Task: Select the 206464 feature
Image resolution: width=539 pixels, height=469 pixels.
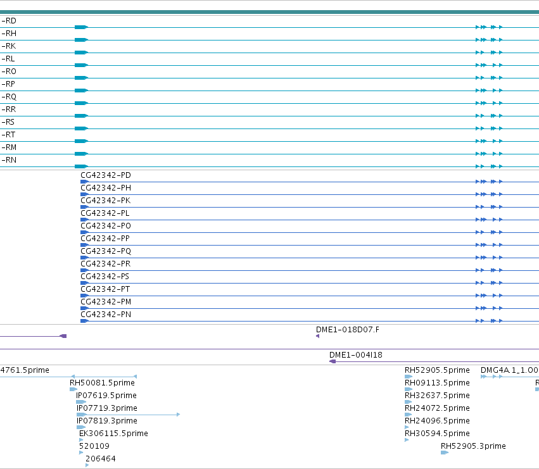Action: [x=100, y=459]
